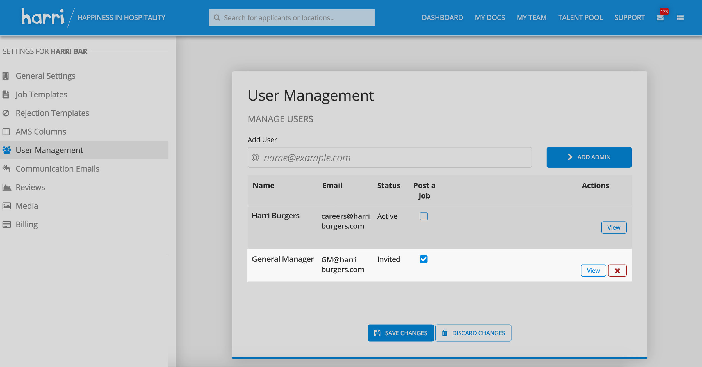Click the careers@harriburgers.com email cell
Screen dimensions: 702x367
345,221
